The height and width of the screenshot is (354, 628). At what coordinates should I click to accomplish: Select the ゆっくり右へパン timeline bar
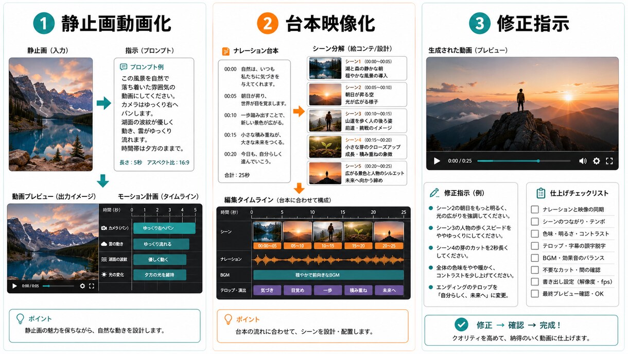[x=164, y=228]
